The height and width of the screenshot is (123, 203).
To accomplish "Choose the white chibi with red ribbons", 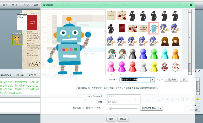I will click(x=175, y=67).
